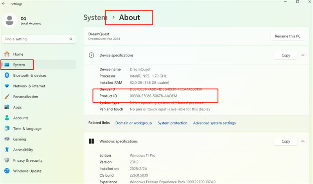
Task: Click the DQ Local Account name
Action: pyautogui.click(x=31, y=21)
